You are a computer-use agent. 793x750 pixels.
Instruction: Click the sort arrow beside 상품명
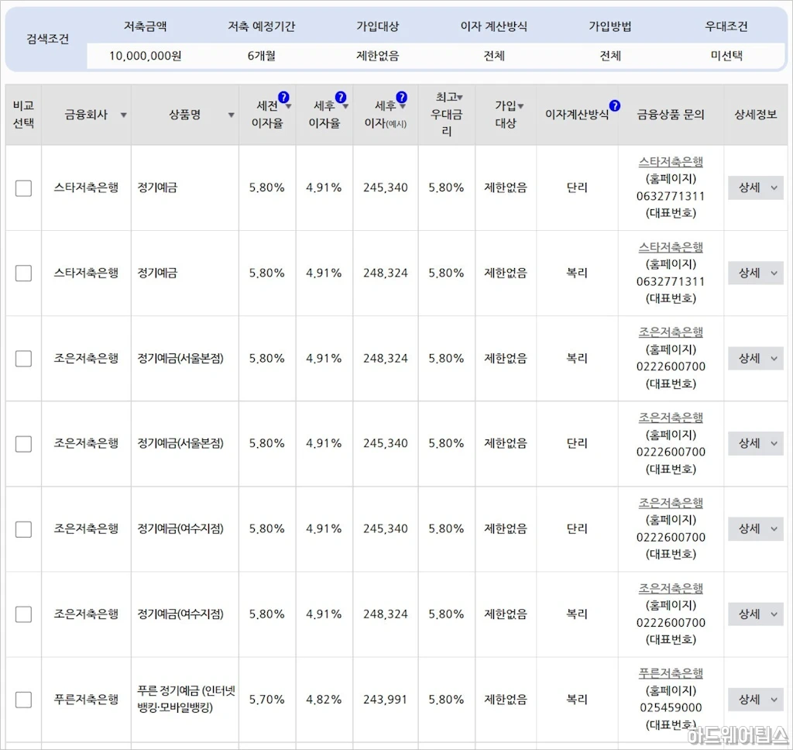point(231,115)
